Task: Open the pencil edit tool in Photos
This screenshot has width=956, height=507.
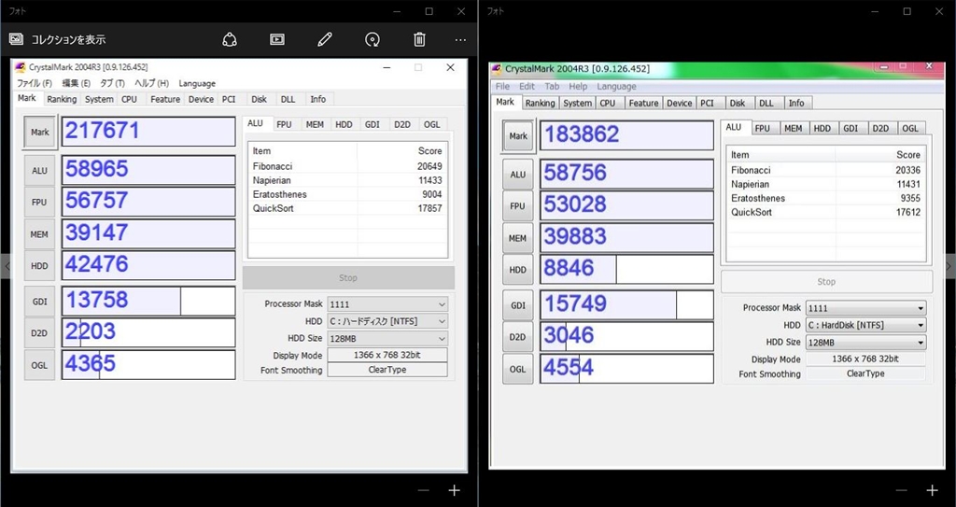Action: [324, 39]
